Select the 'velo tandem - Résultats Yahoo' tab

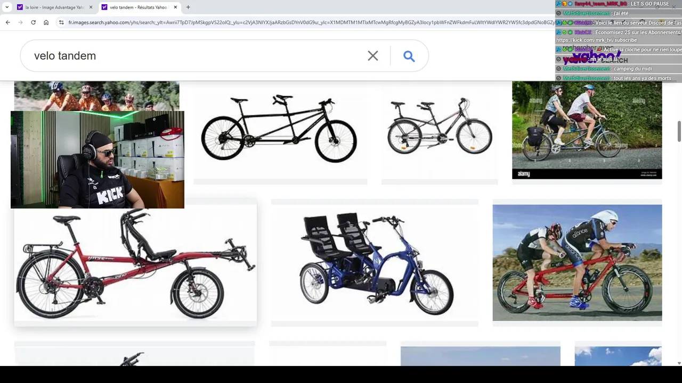139,7
